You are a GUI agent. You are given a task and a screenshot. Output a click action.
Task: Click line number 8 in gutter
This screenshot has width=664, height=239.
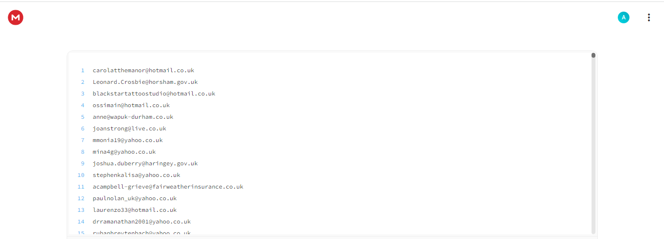coord(83,152)
